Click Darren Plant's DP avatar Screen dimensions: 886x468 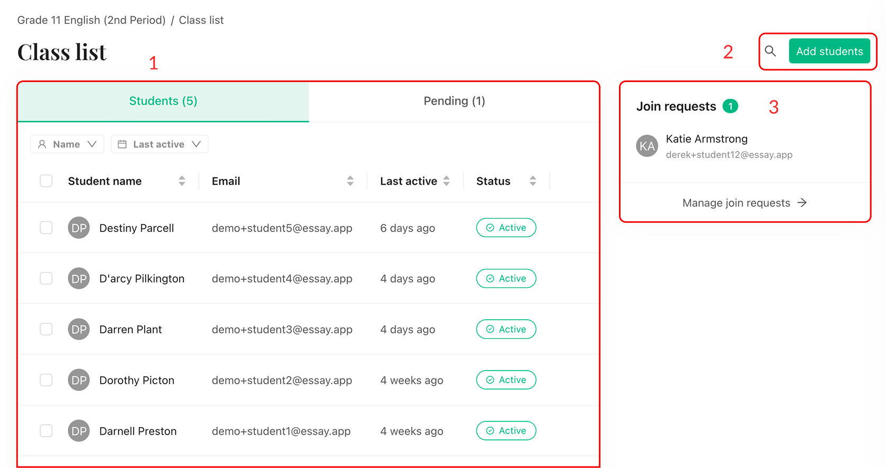pos(79,329)
